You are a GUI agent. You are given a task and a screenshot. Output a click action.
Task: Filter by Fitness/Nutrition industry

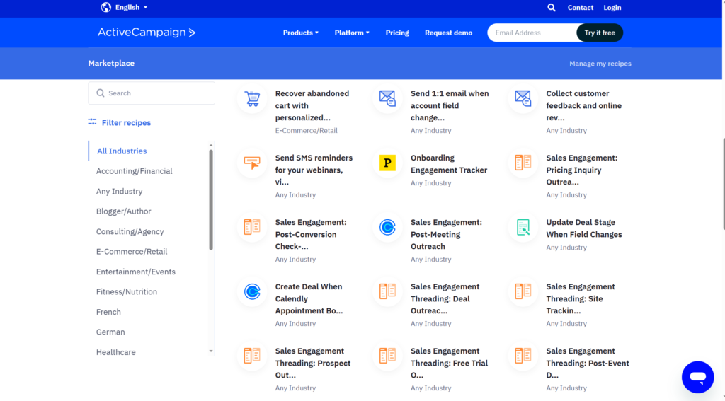(x=127, y=291)
